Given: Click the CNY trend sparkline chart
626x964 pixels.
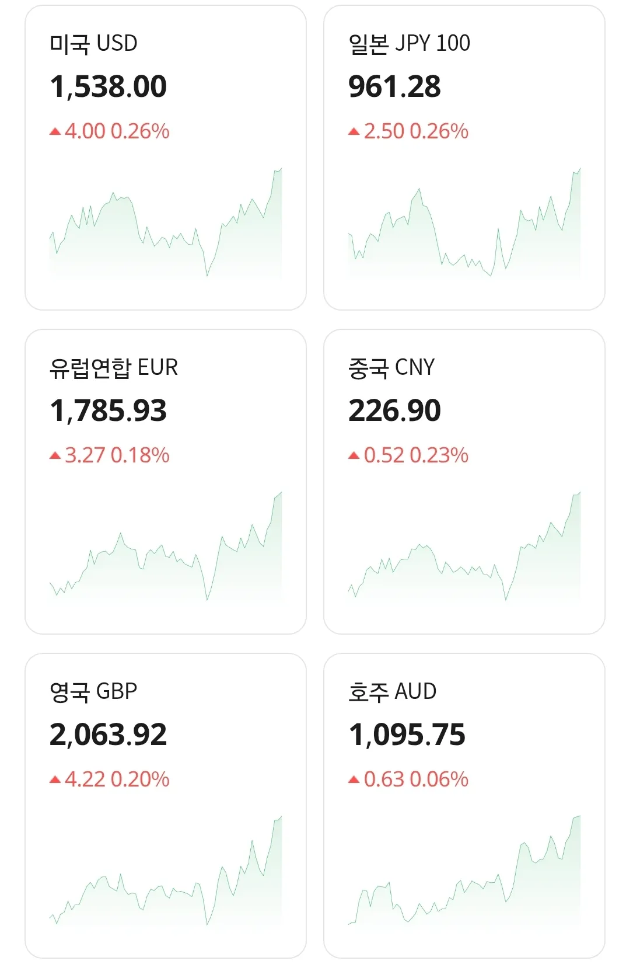Looking at the screenshot, I should pos(464,547).
